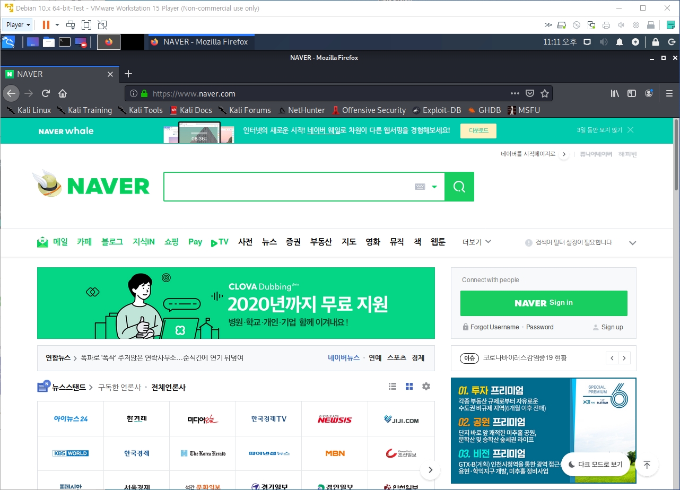Open a new Firefox tab
This screenshot has width=680, height=490.
(128, 74)
